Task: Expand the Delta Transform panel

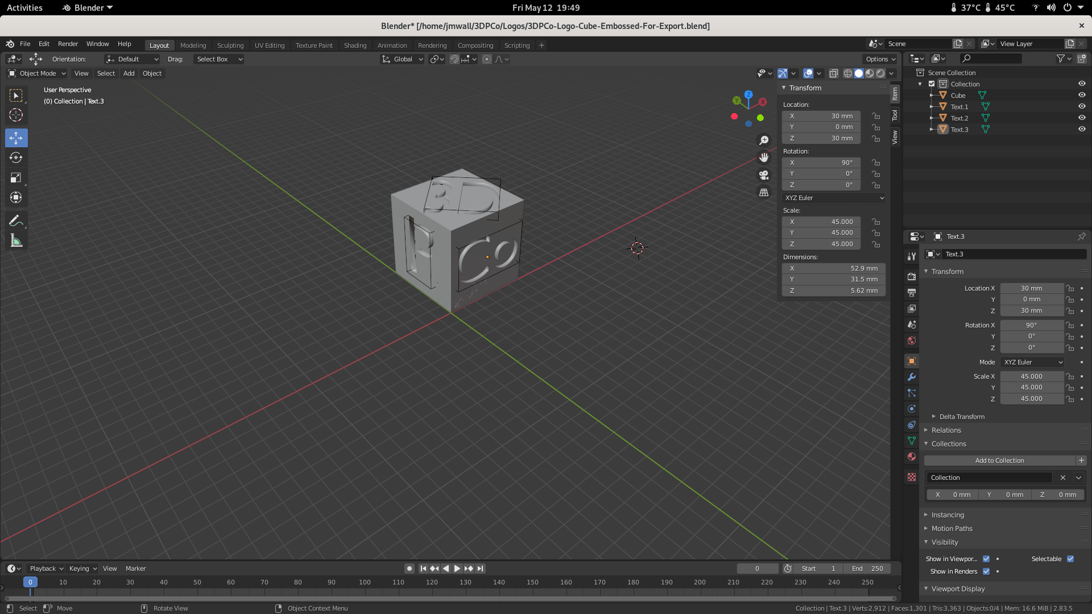Action: coord(961,417)
